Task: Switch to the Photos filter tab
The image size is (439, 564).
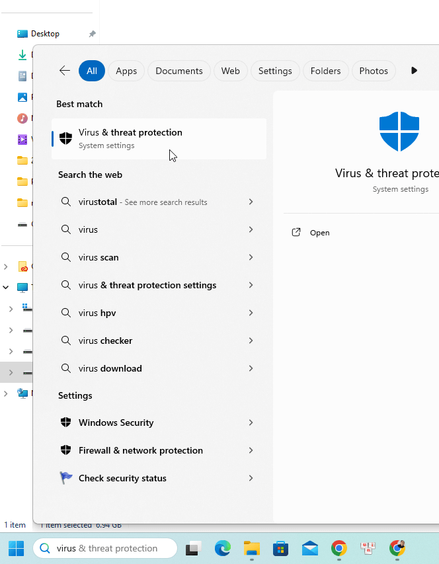Action: click(374, 71)
